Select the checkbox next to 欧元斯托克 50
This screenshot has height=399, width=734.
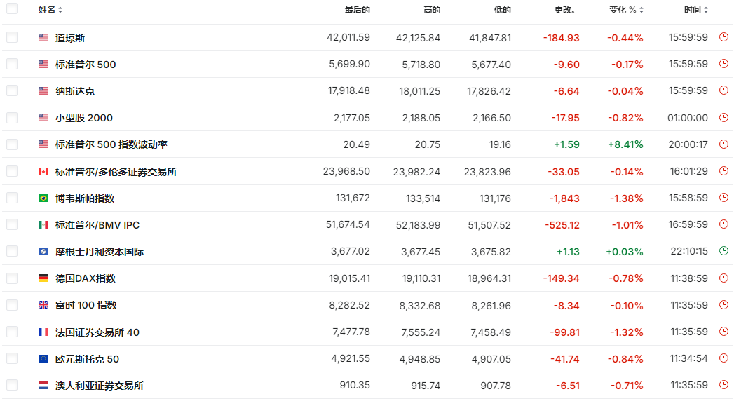[12, 358]
